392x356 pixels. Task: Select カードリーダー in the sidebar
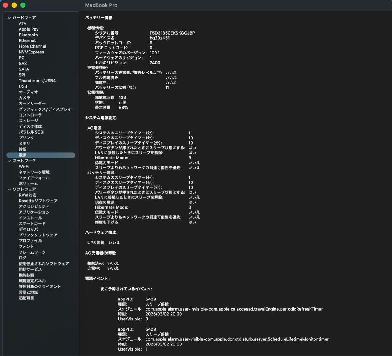click(x=32, y=104)
